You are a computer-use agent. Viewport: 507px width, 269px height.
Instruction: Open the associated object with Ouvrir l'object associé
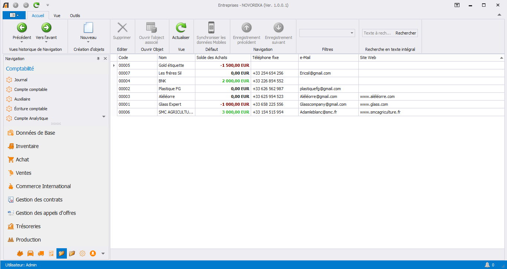coord(152,33)
